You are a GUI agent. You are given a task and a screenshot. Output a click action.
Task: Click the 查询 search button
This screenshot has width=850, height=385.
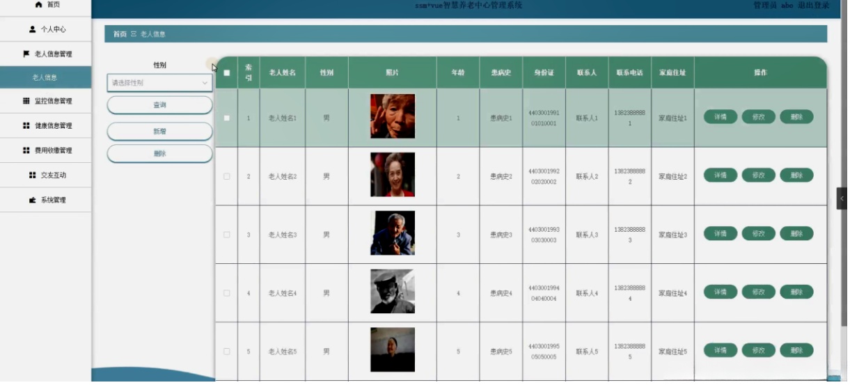point(159,105)
